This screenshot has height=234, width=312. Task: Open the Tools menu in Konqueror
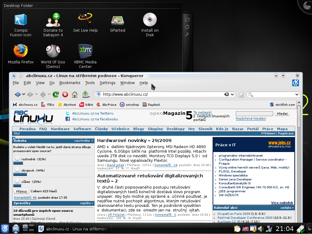click(x=90, y=83)
